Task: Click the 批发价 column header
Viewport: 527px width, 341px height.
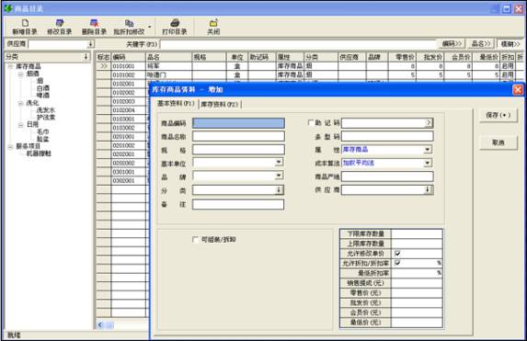Action: click(x=430, y=57)
